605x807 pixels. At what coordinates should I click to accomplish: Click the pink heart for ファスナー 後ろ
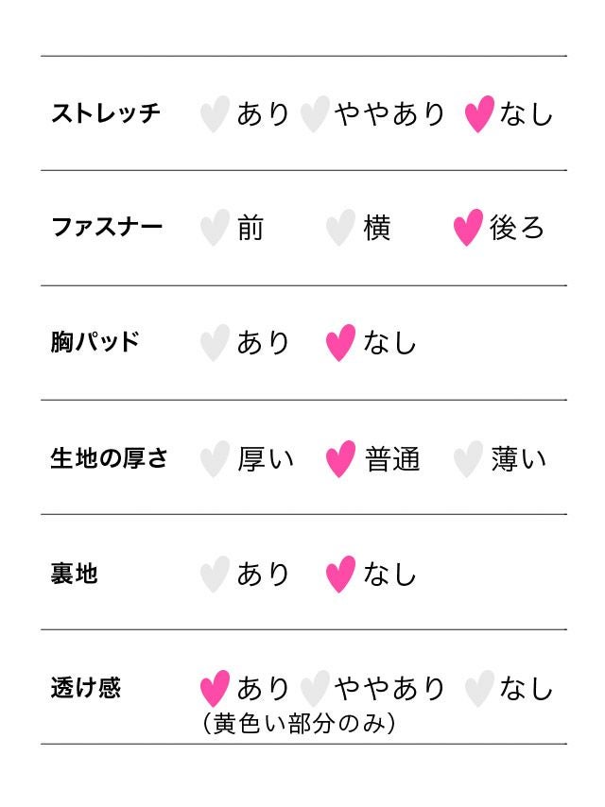click(x=468, y=229)
